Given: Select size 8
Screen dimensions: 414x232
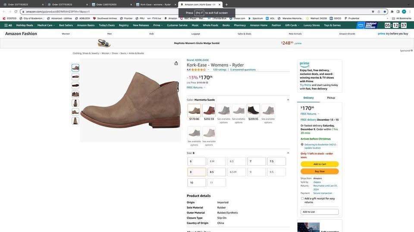Looking at the screenshot, I should 197,172.
